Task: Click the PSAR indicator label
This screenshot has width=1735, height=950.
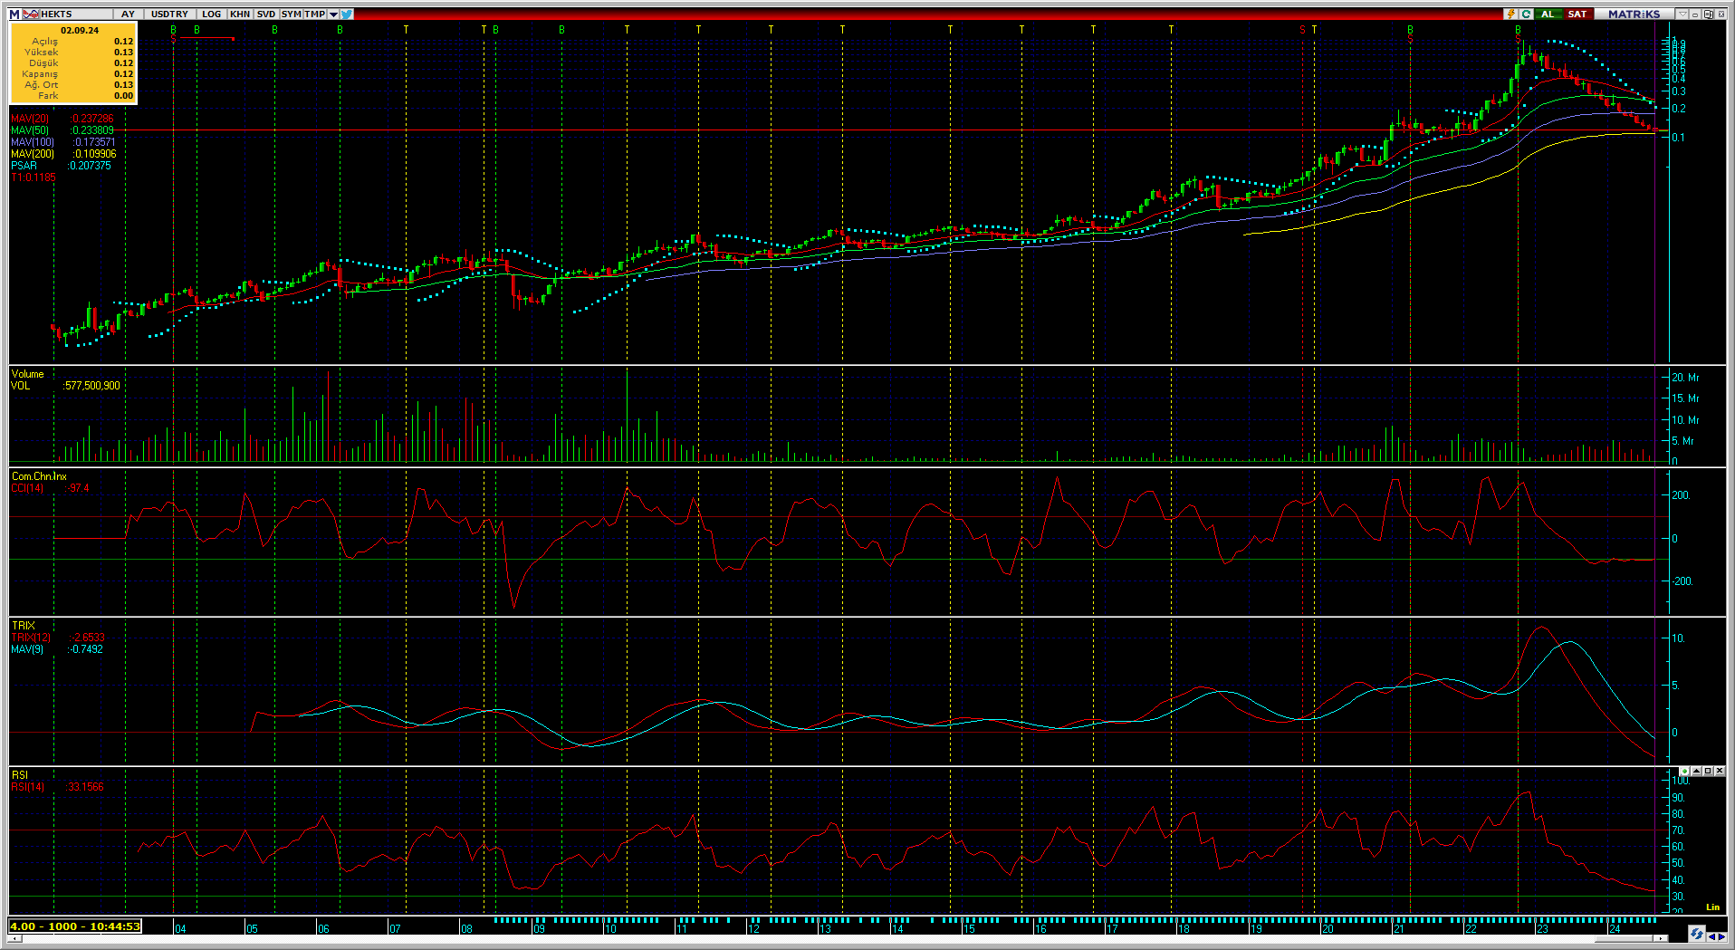Action: point(24,166)
